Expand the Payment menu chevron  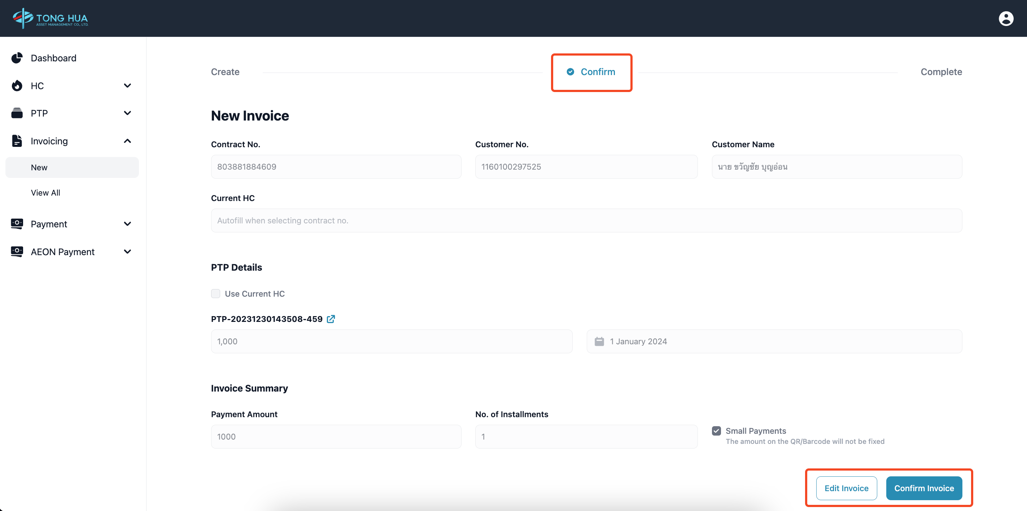(127, 224)
